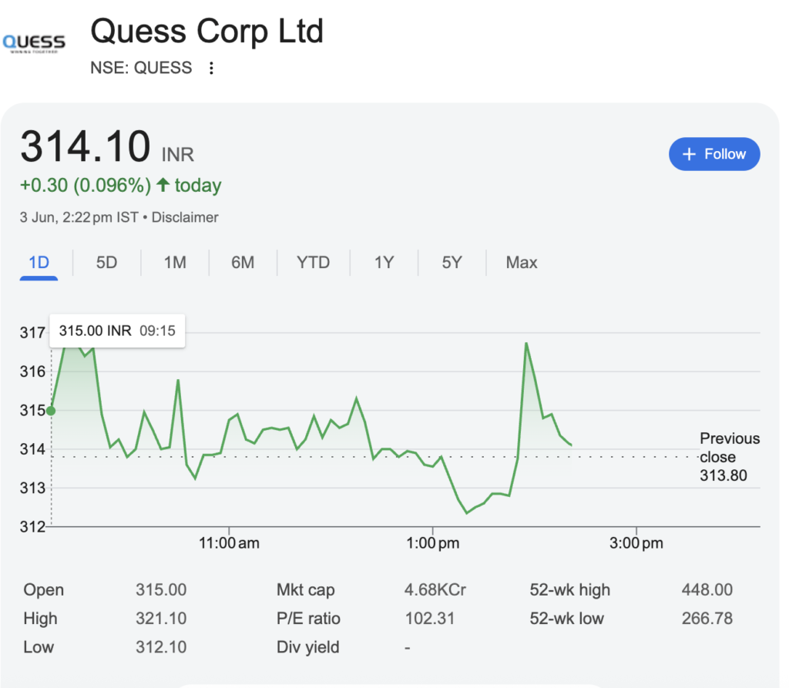
Task: Click the 52-wk high value 448.00
Action: click(707, 590)
